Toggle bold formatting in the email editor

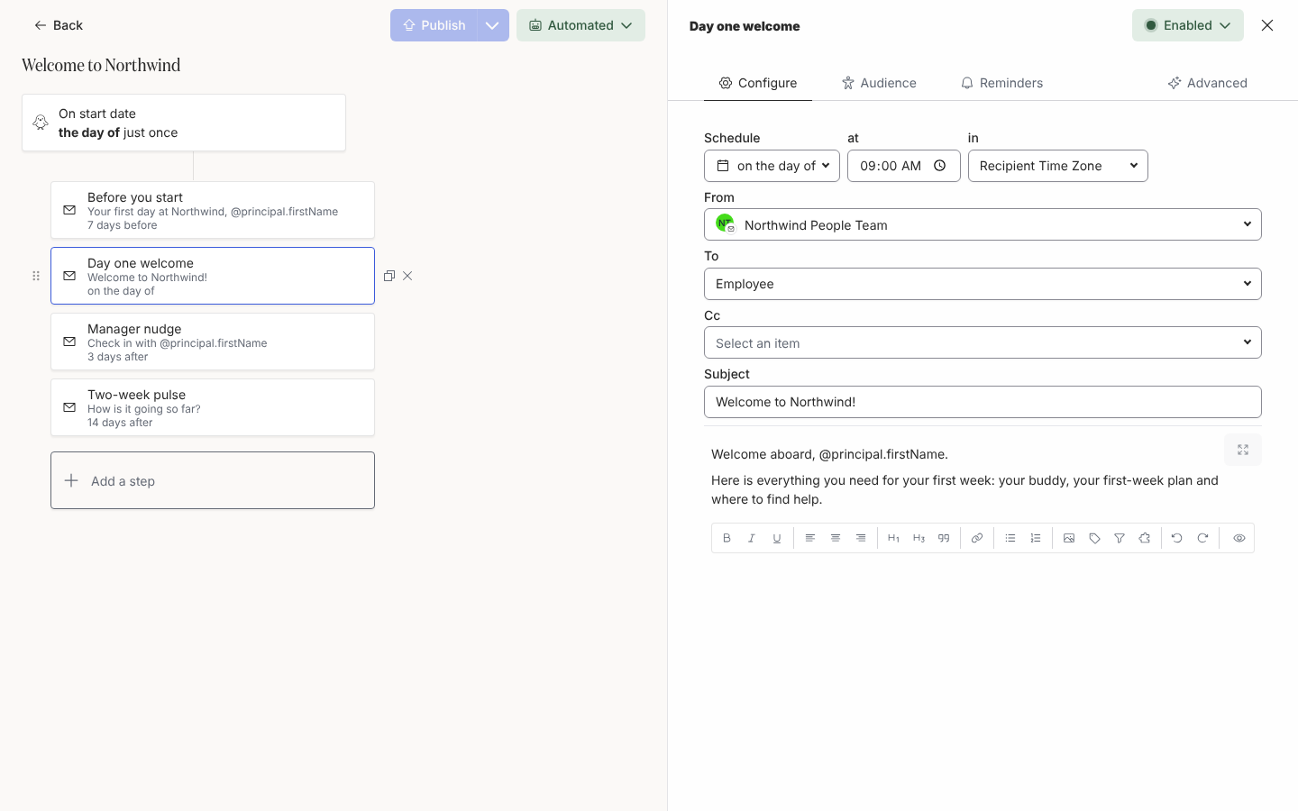click(x=727, y=538)
